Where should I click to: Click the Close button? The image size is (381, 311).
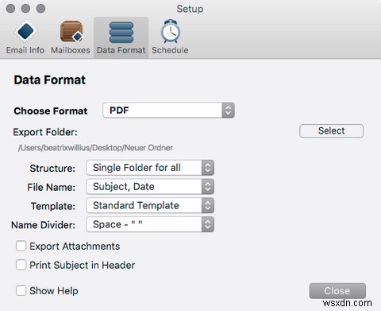point(337,291)
